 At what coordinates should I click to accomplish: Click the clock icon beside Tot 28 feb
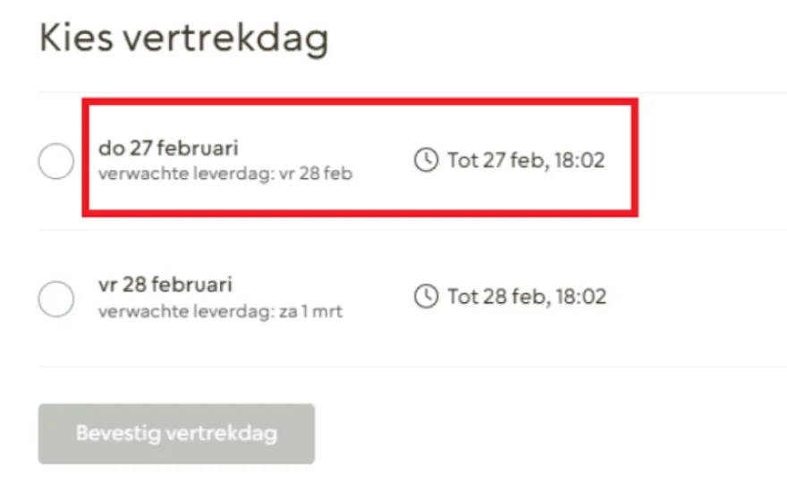[426, 296]
